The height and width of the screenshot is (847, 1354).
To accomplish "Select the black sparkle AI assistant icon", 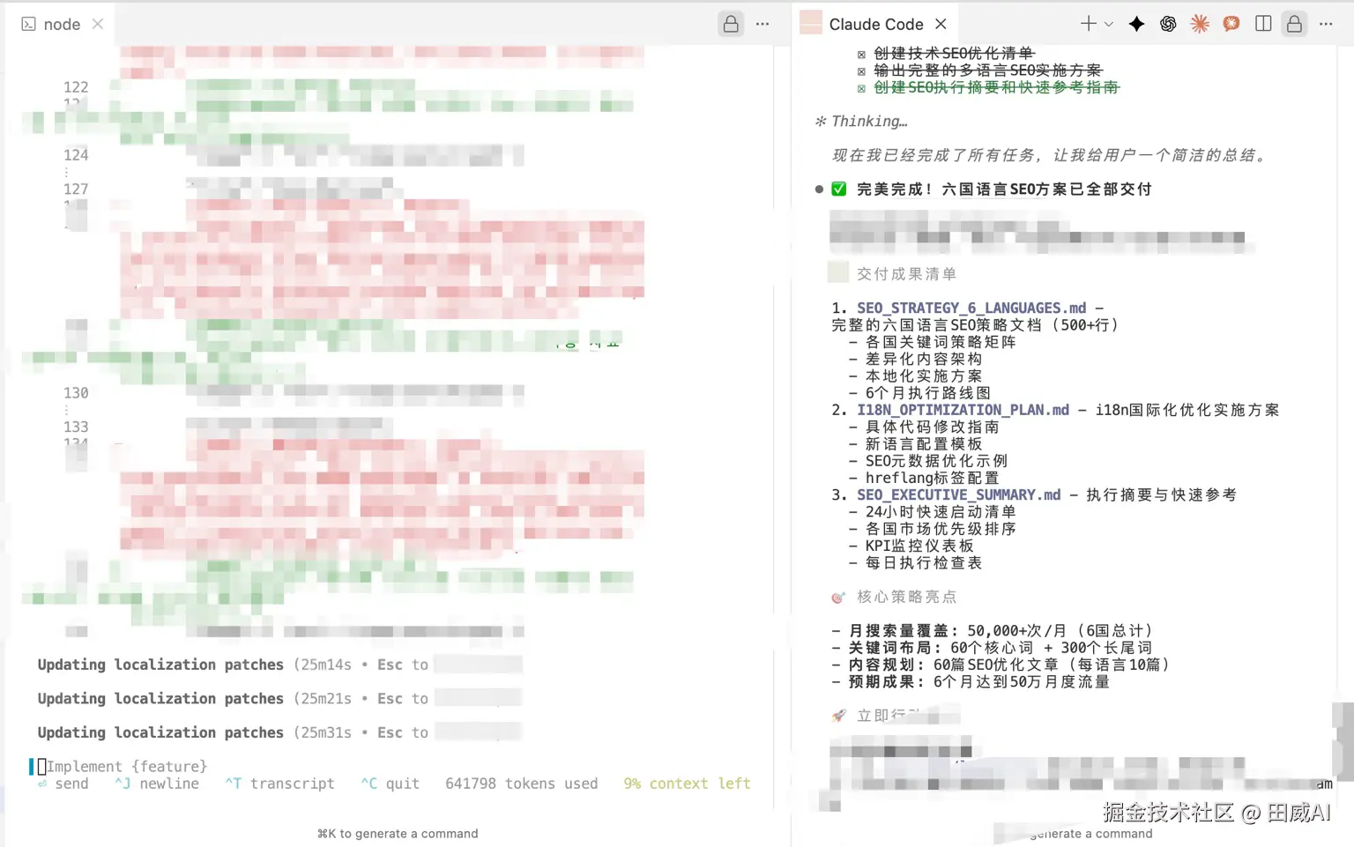I will click(1136, 24).
